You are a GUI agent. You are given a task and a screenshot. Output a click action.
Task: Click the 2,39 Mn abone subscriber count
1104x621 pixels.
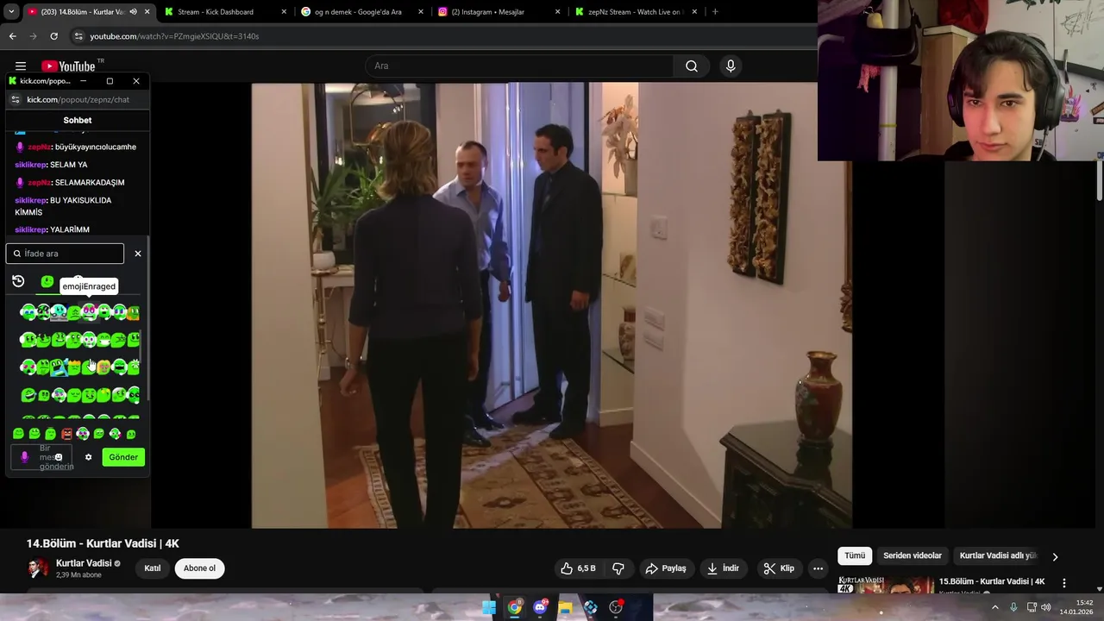[78, 575]
